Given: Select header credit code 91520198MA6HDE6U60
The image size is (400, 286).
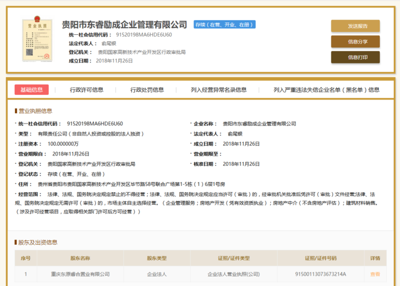Looking at the screenshot, I should pos(144,35).
